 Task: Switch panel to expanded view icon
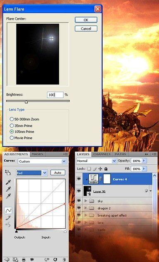point(15,260)
